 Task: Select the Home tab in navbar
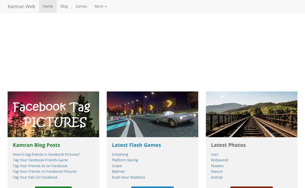[x=48, y=6]
